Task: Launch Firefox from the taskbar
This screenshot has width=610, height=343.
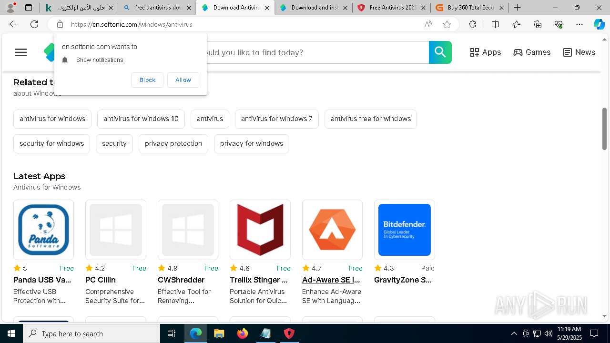Action: click(243, 333)
